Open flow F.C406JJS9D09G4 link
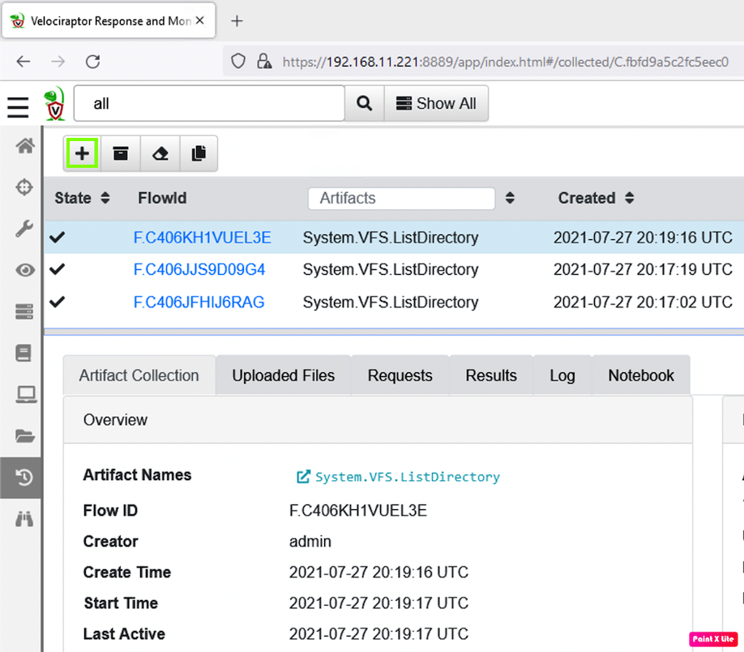This screenshot has height=652, width=744. tap(199, 270)
